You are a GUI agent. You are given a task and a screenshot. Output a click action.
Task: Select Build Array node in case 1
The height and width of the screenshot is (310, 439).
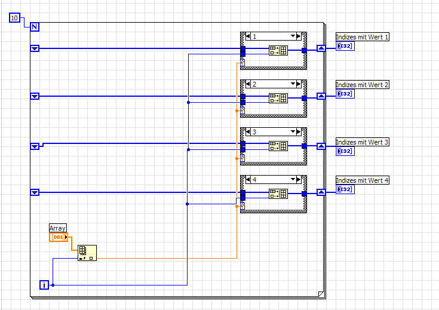click(x=278, y=50)
